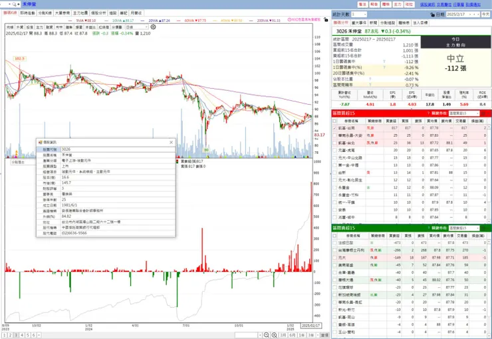This screenshot has height=339, width=492.
Task: Set the chart range to 1年
Action: 302,335
